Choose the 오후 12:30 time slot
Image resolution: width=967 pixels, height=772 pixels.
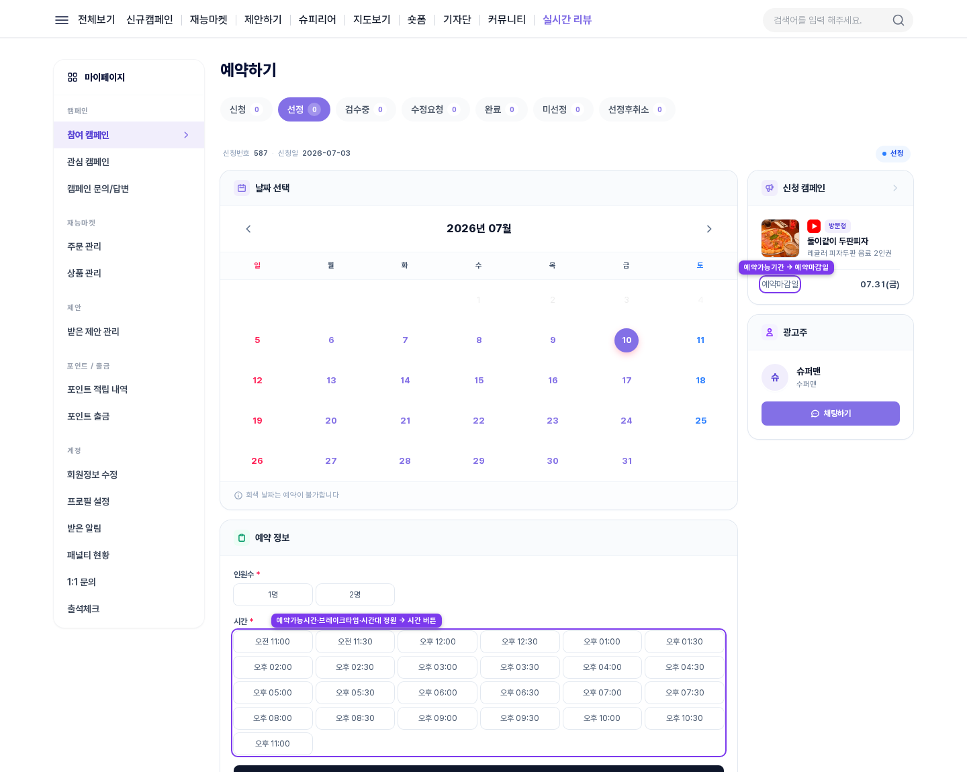point(520,642)
